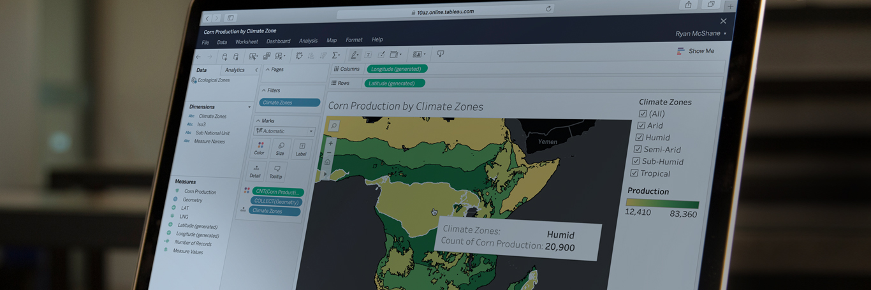871x290 pixels.
Task: Collapse the Marks card section
Action: [258, 120]
